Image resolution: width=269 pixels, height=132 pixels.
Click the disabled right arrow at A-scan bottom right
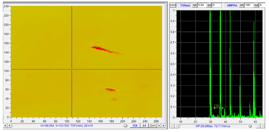point(262,126)
